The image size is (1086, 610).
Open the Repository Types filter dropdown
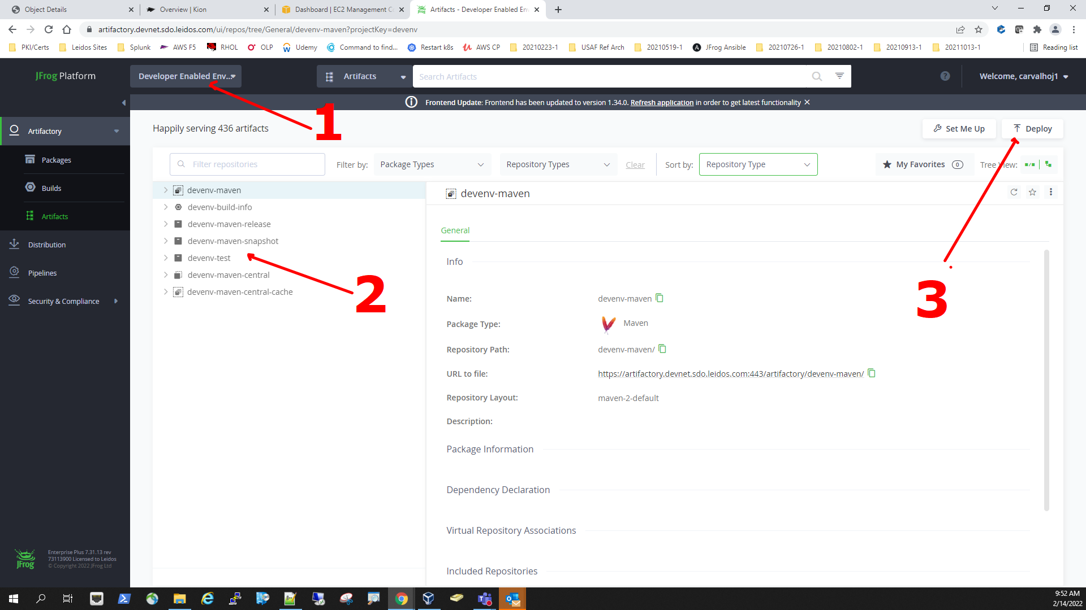[558, 164]
